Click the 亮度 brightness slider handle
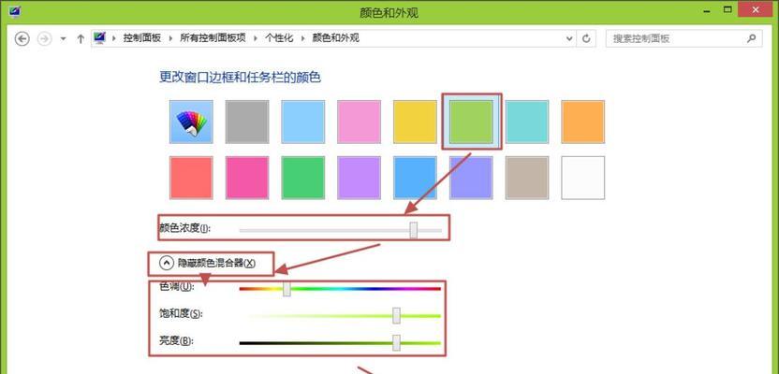779x374 pixels. 396,342
